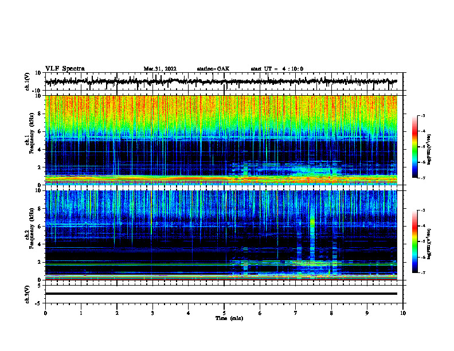Viewport: 454px width, 351px height.
Task: Click the "VLF Spectra" title text
Action: 65,69
